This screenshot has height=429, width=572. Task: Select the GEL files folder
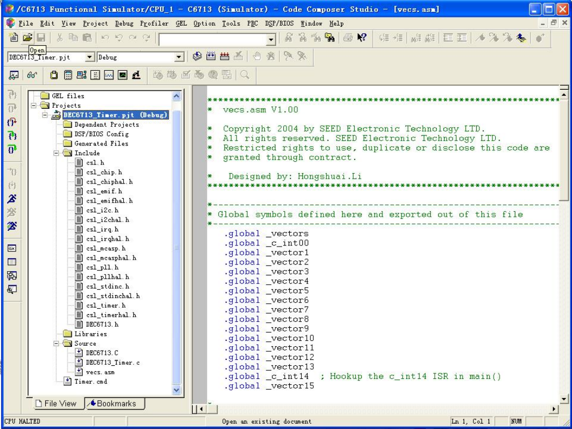coord(68,96)
